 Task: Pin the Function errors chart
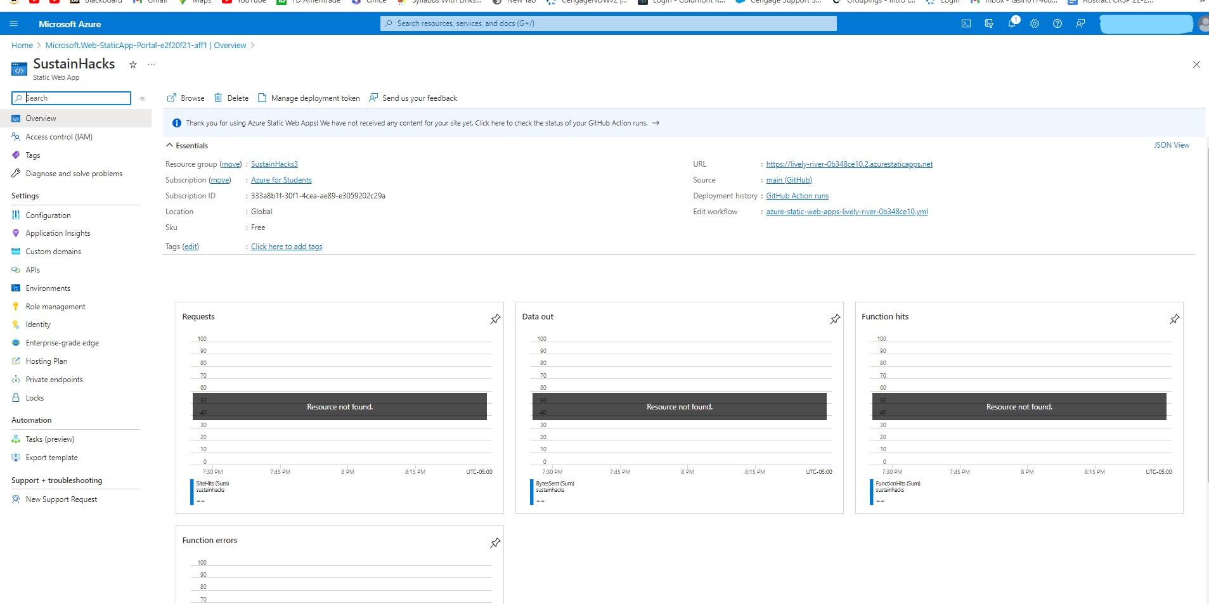click(495, 543)
